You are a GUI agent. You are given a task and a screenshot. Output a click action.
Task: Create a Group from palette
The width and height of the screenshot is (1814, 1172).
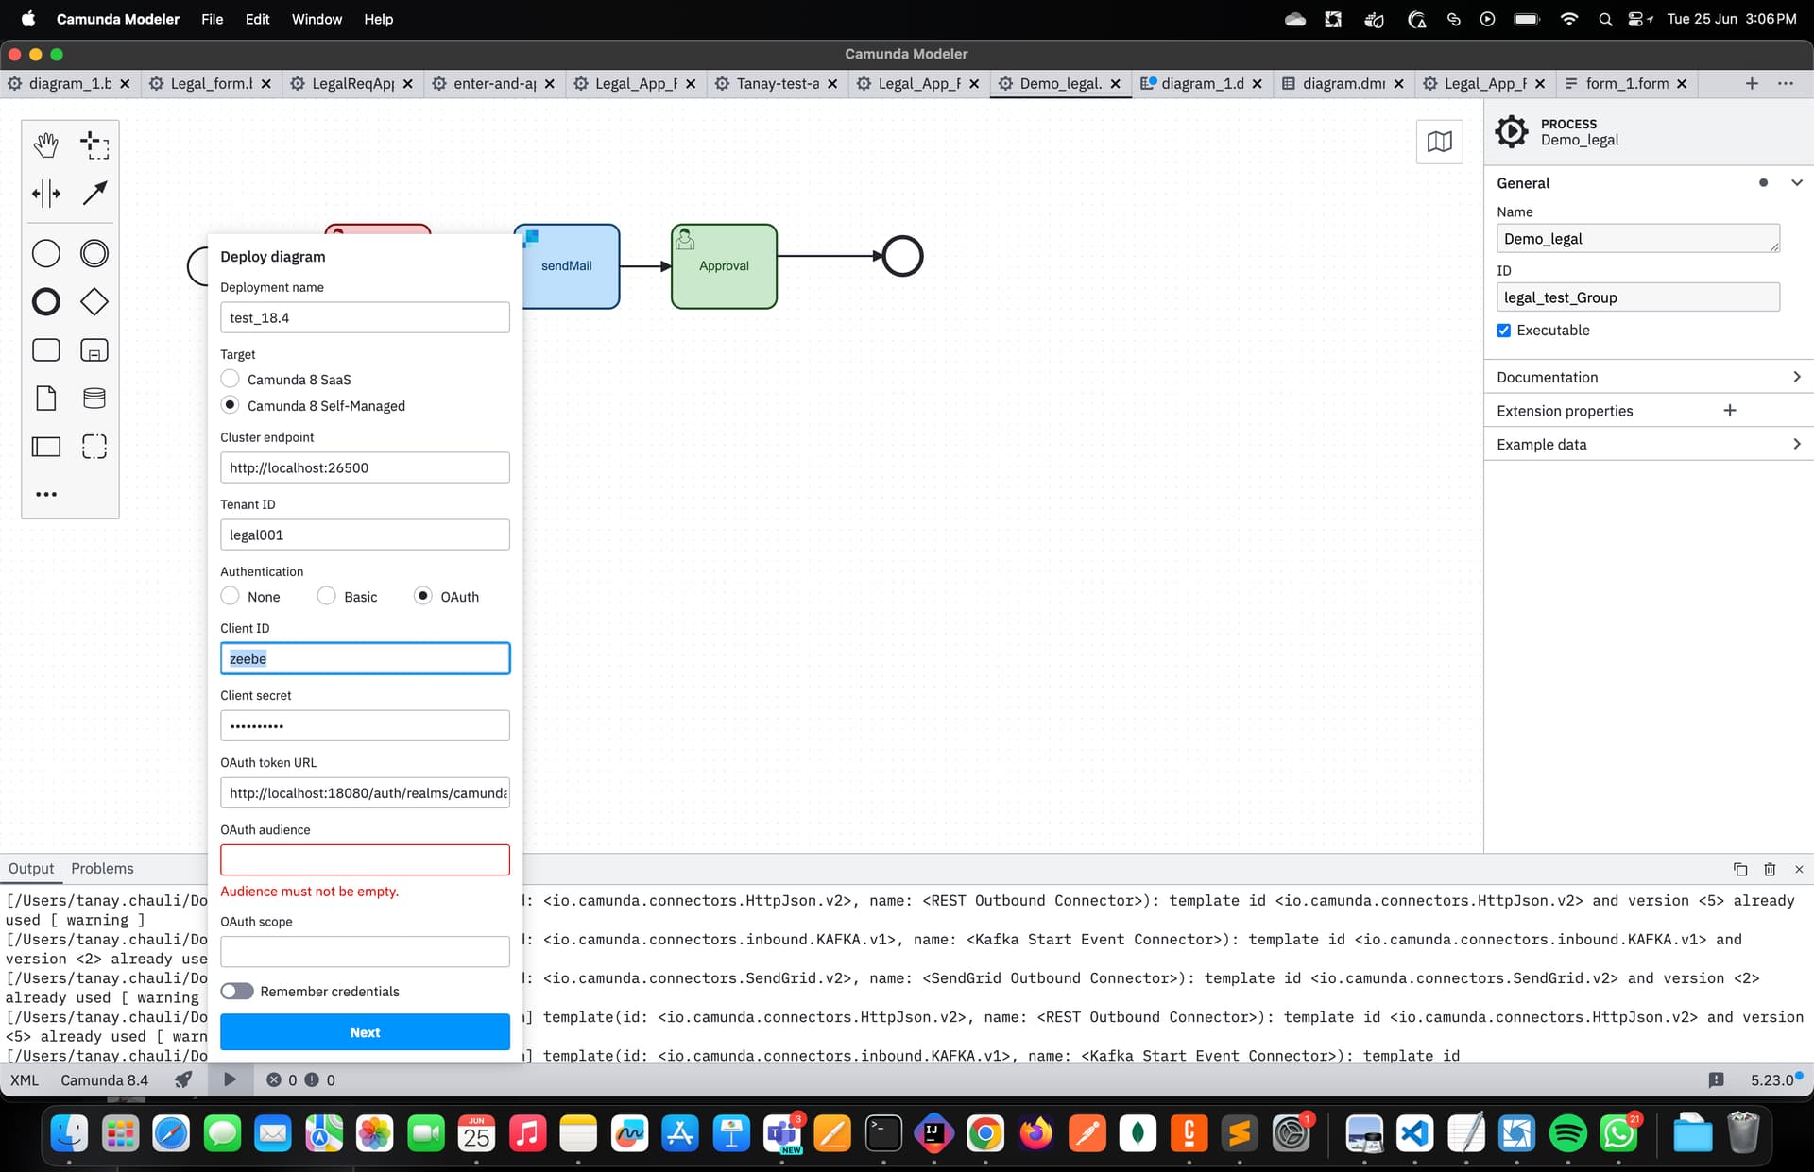click(94, 447)
